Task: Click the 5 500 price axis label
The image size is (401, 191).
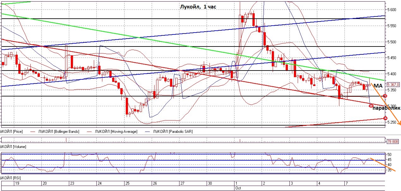Action: 392,42
